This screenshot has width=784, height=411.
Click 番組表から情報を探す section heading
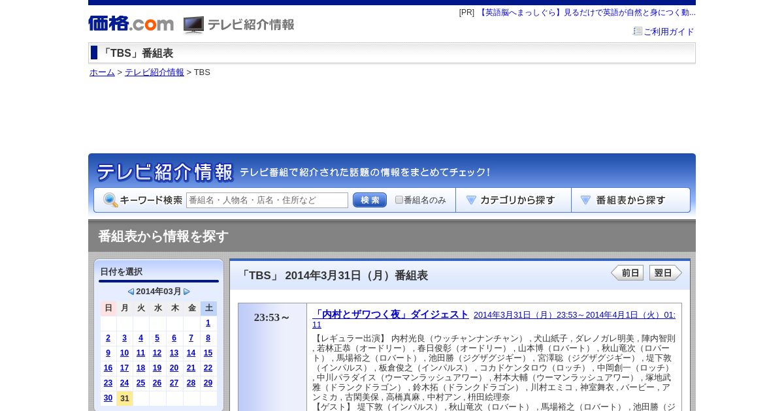click(x=163, y=236)
